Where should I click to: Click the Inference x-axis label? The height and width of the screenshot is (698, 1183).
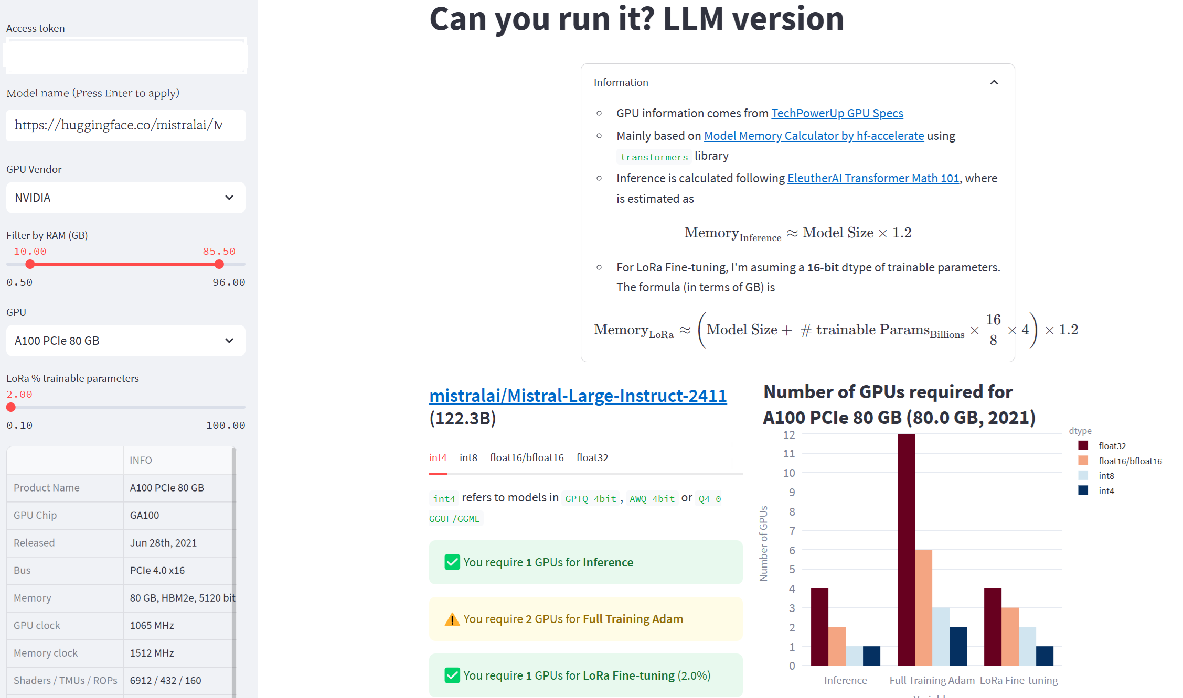[x=845, y=680]
